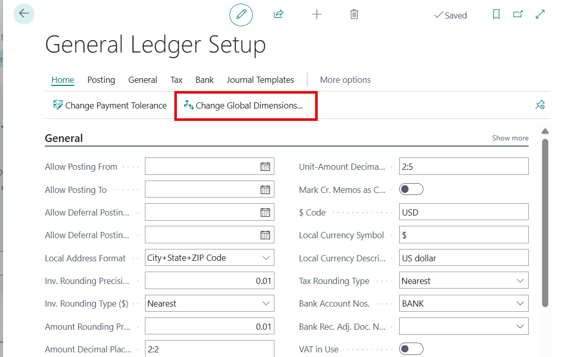Open calendar for Allow Posting From
This screenshot has width=572, height=357.
coord(265,167)
